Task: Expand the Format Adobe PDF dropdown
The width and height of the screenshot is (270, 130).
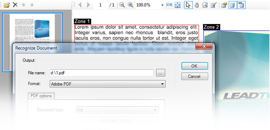Action: tap(162, 84)
